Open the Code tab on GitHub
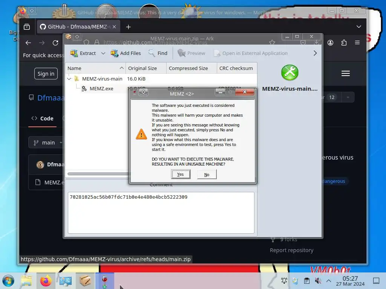386x289 pixels. (42, 119)
